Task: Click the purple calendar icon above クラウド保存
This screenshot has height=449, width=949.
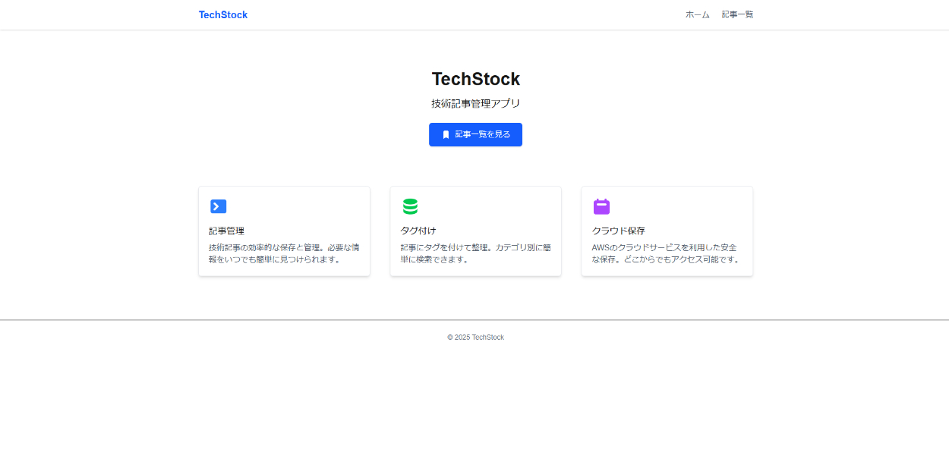Action: pos(601,206)
